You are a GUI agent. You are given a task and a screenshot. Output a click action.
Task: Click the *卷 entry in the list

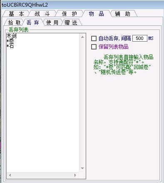pyautogui.click(x=10, y=41)
